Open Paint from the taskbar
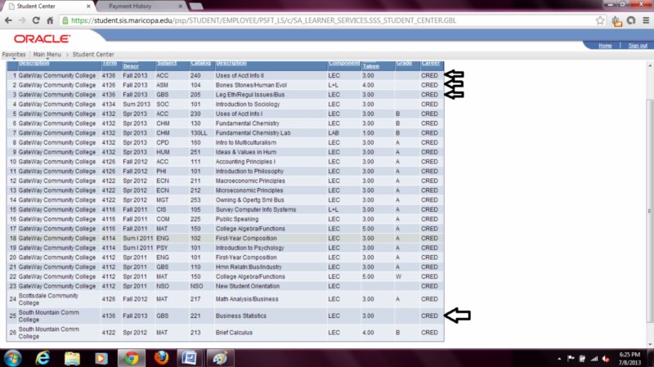Viewport: 654px width, 367px height. (x=220, y=358)
